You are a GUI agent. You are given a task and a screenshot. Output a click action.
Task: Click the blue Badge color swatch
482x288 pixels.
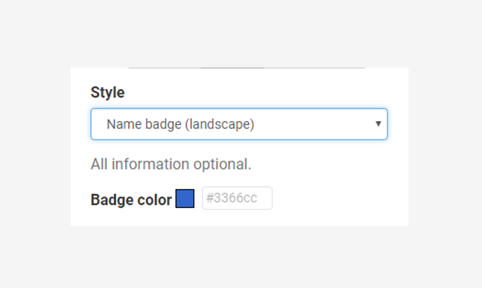[185, 198]
